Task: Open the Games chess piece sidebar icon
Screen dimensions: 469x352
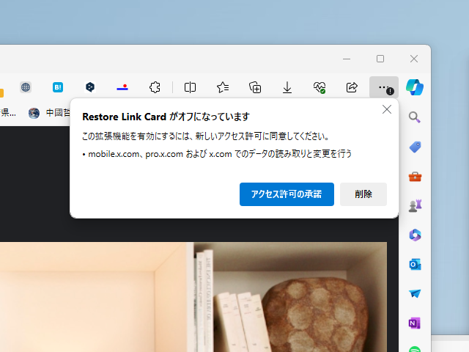Action: [x=415, y=206]
